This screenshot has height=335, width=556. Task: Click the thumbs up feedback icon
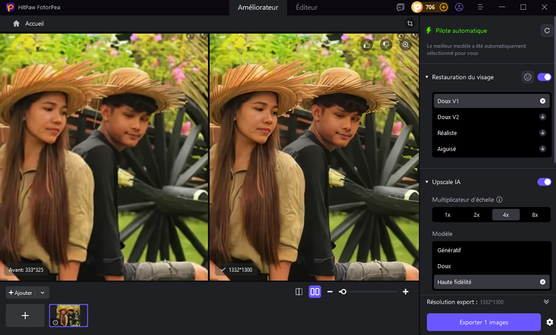point(367,44)
